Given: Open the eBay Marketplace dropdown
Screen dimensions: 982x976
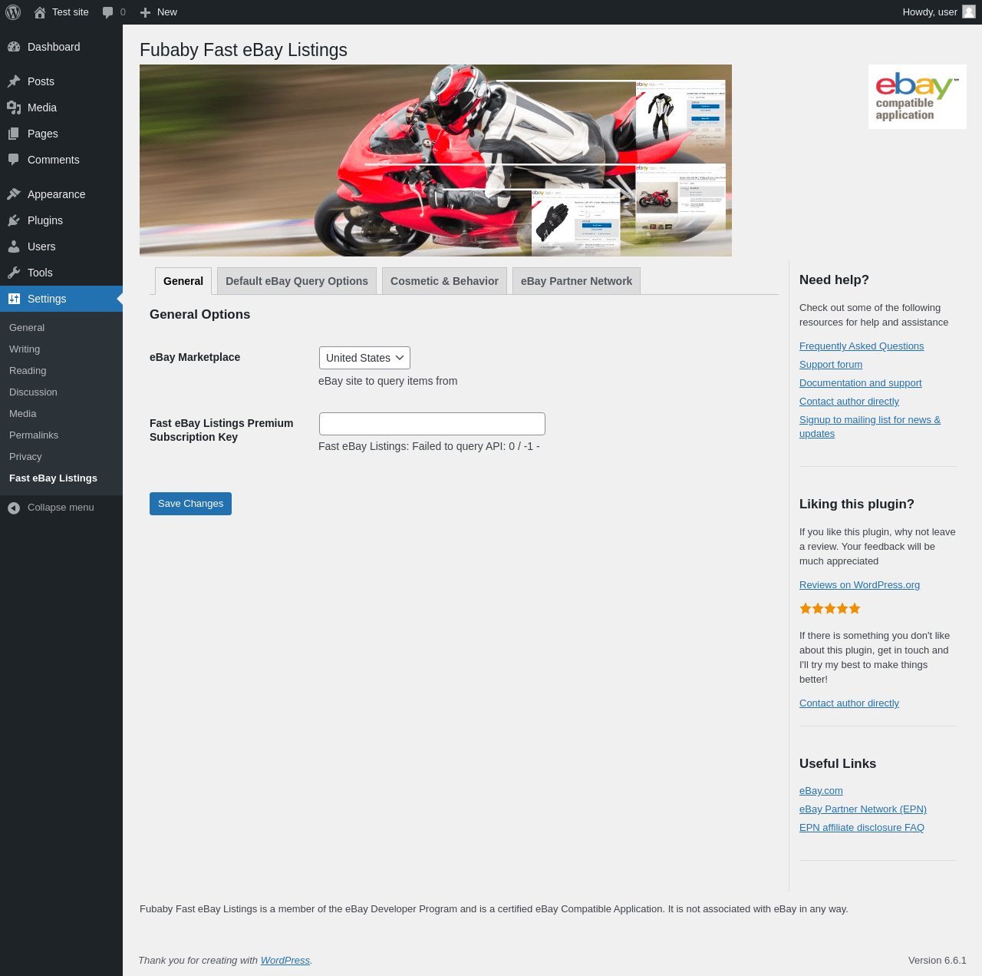Looking at the screenshot, I should point(364,358).
